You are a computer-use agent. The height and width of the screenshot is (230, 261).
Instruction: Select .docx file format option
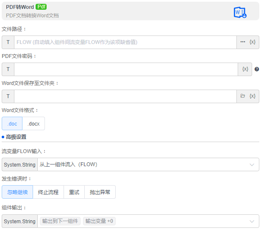coord(33,123)
